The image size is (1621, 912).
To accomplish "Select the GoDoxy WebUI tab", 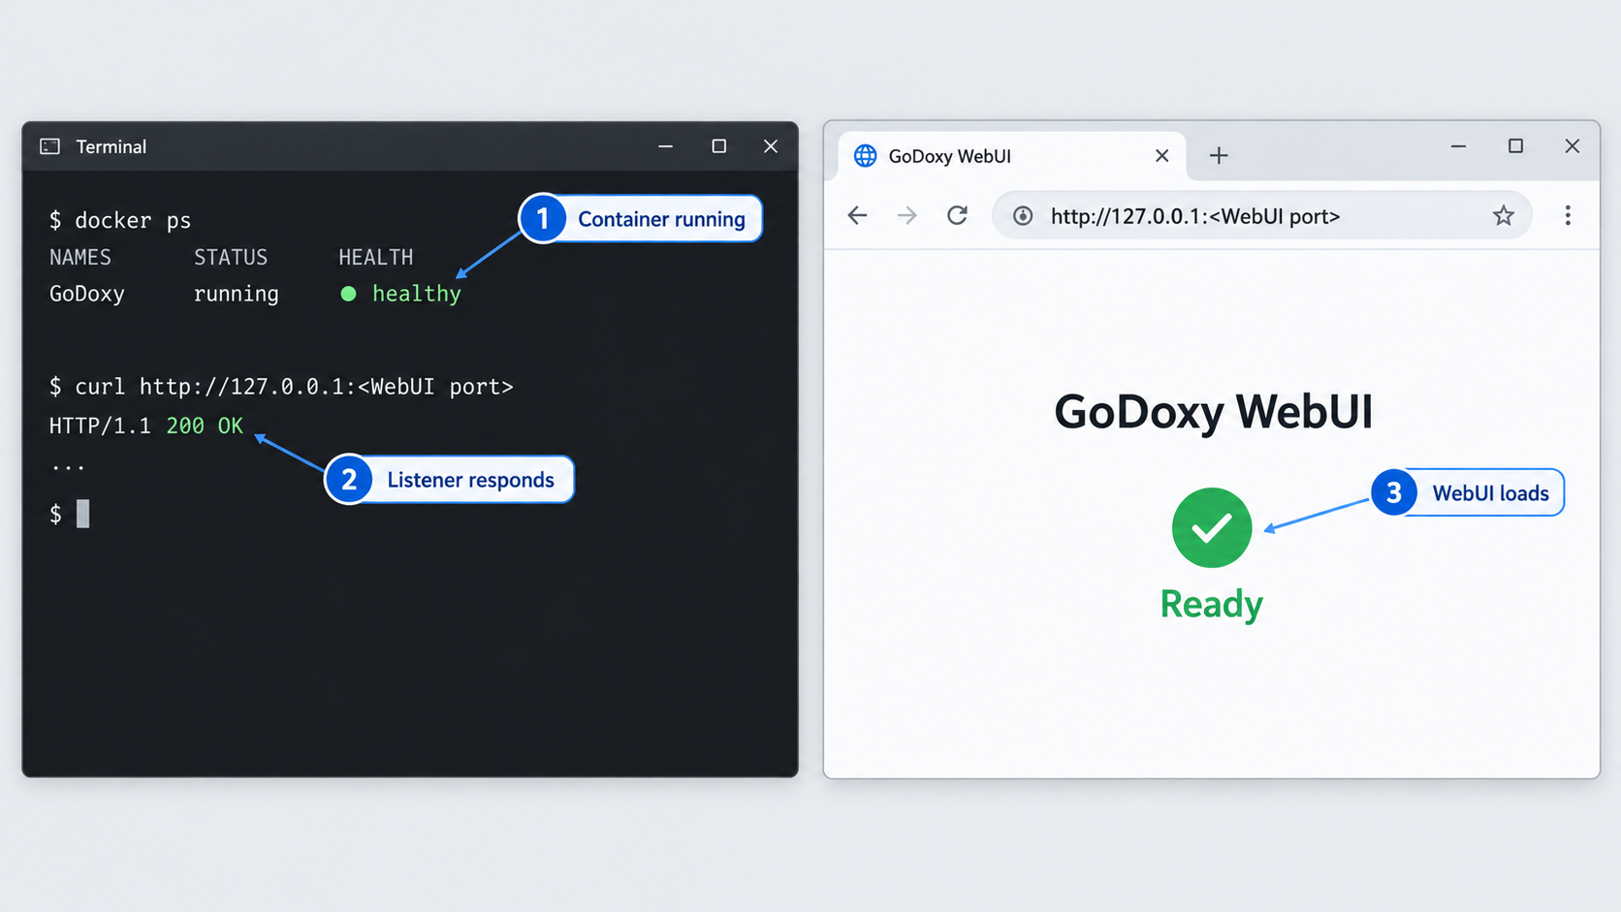I will coord(1012,156).
